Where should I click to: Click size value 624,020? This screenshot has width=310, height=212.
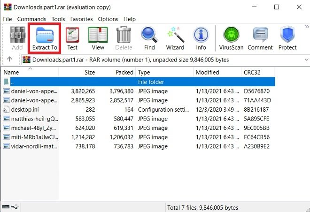click(85, 128)
